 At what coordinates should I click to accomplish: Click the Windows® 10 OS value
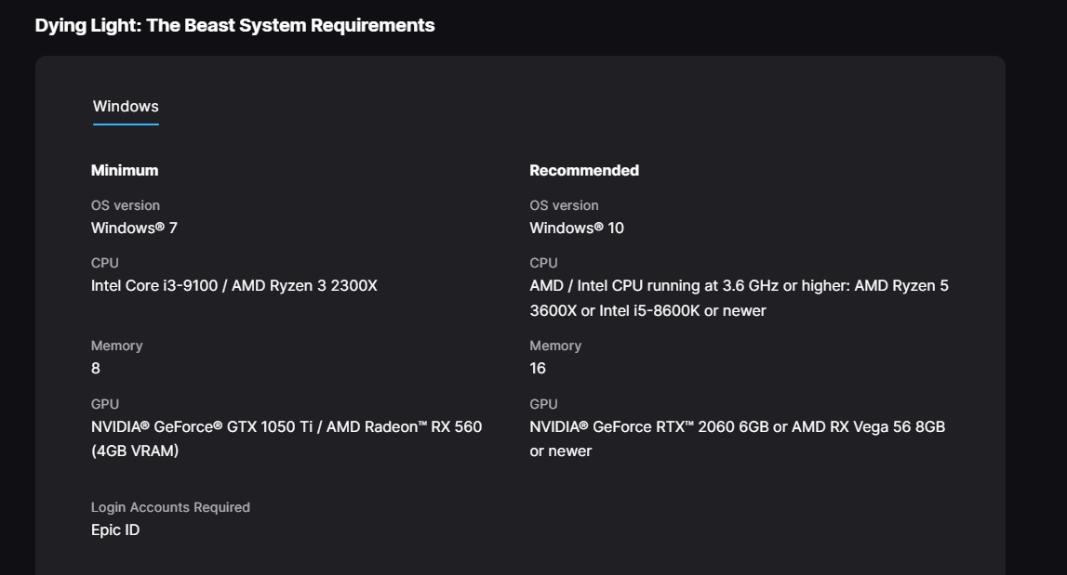pyautogui.click(x=577, y=228)
